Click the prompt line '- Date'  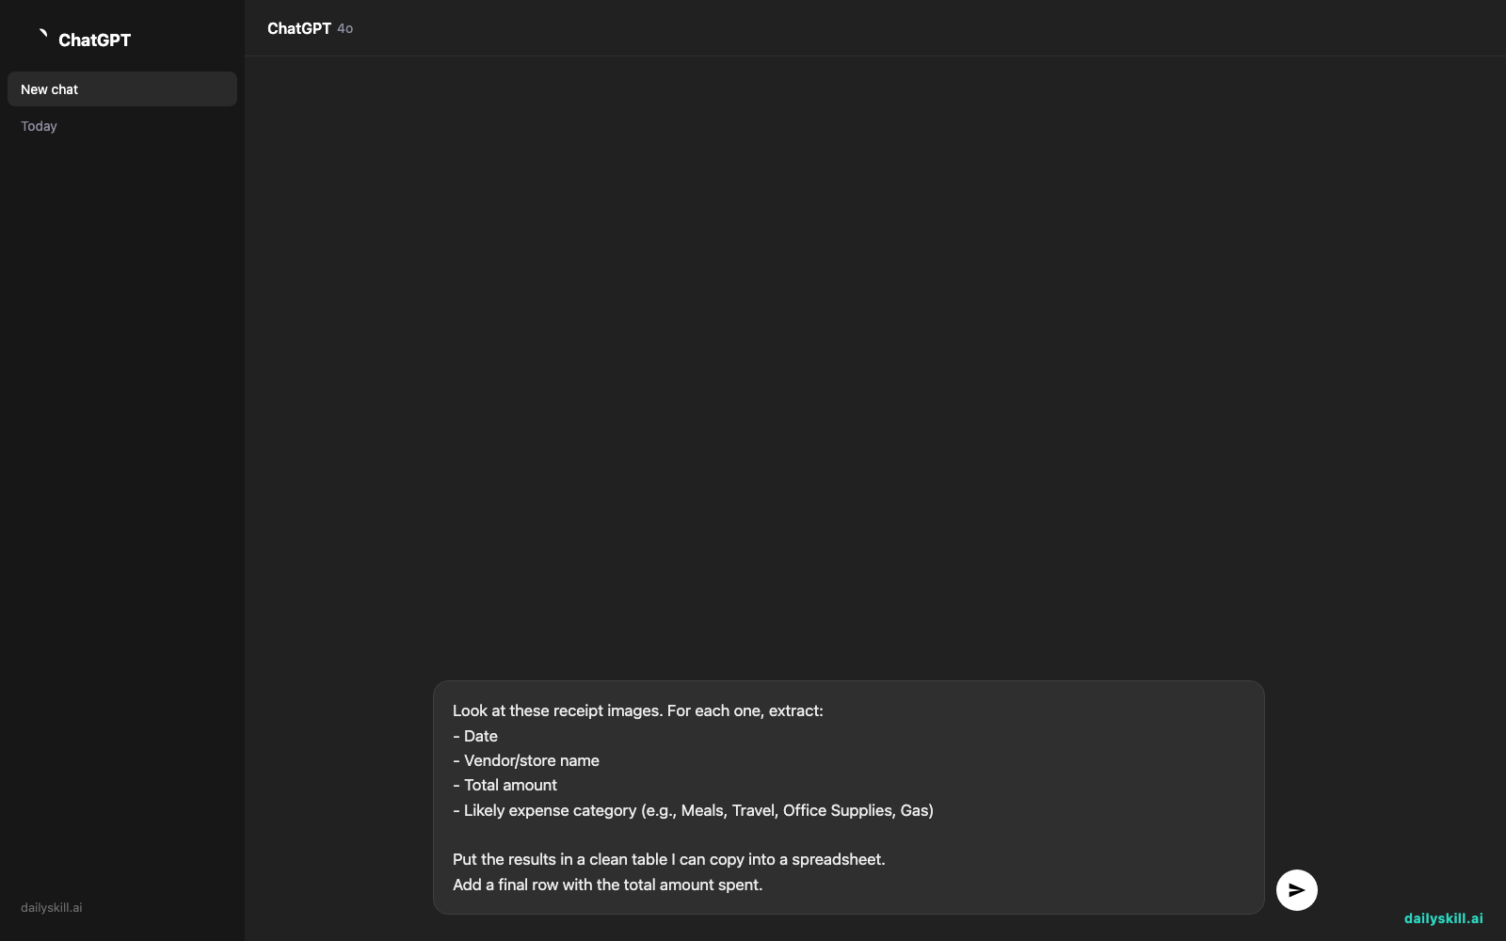coord(475,736)
